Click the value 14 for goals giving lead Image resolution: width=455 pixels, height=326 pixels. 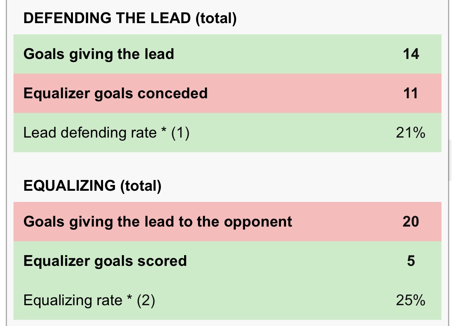click(411, 54)
